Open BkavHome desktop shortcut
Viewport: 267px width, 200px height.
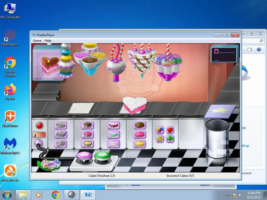click(10, 119)
